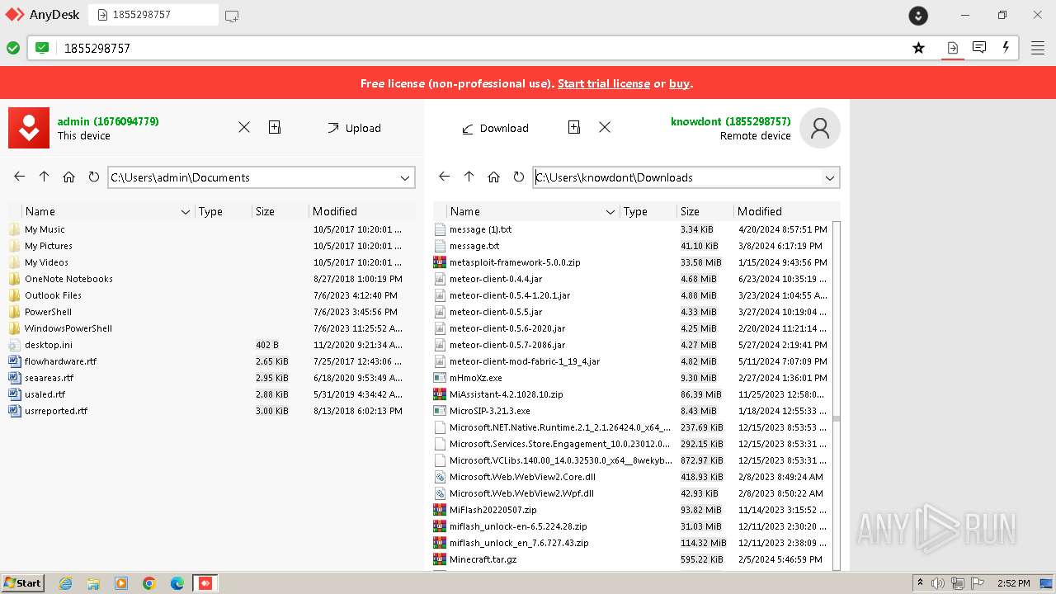Open the Windows Start menu
Screen dimensions: 1056x594
22,582
